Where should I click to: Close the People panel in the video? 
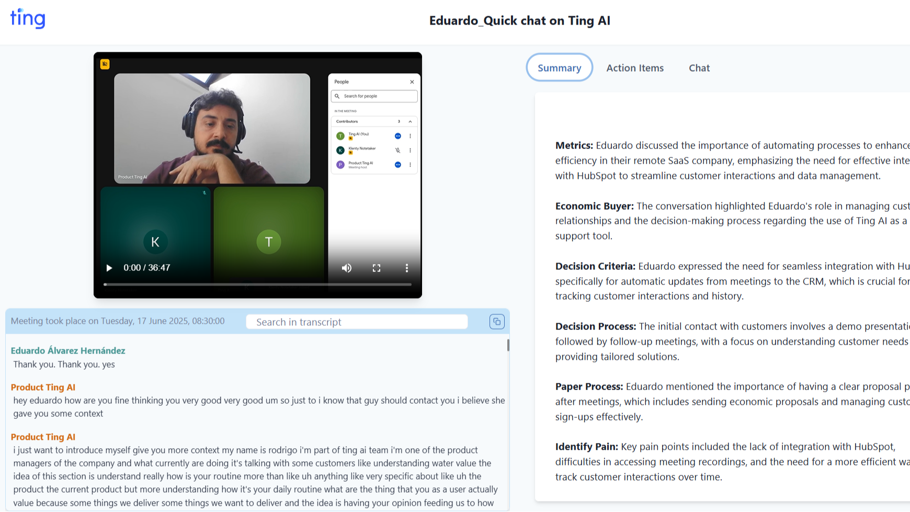point(412,82)
